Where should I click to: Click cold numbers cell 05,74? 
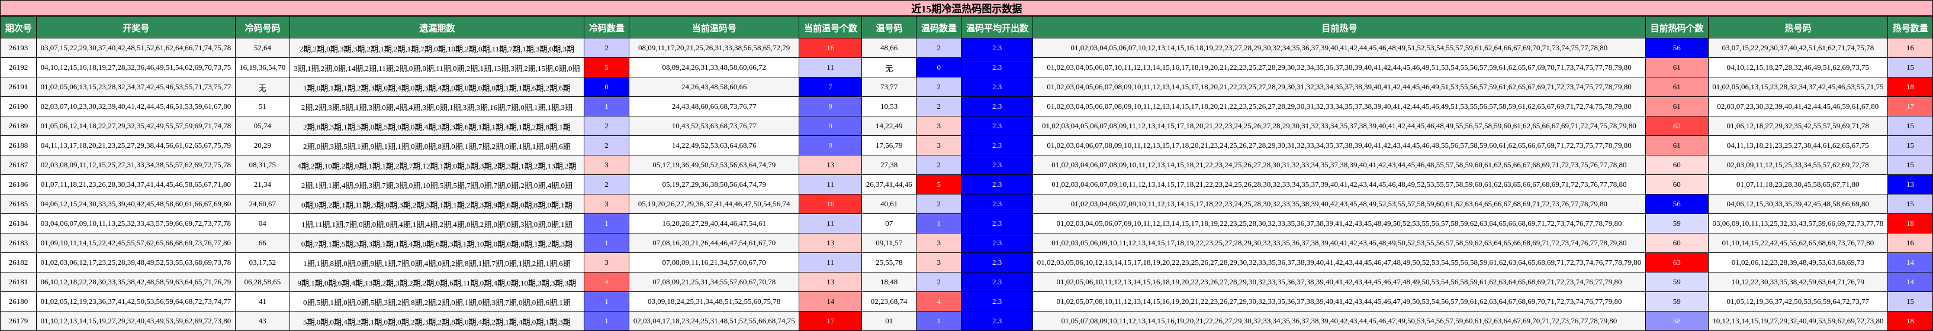[x=263, y=126]
